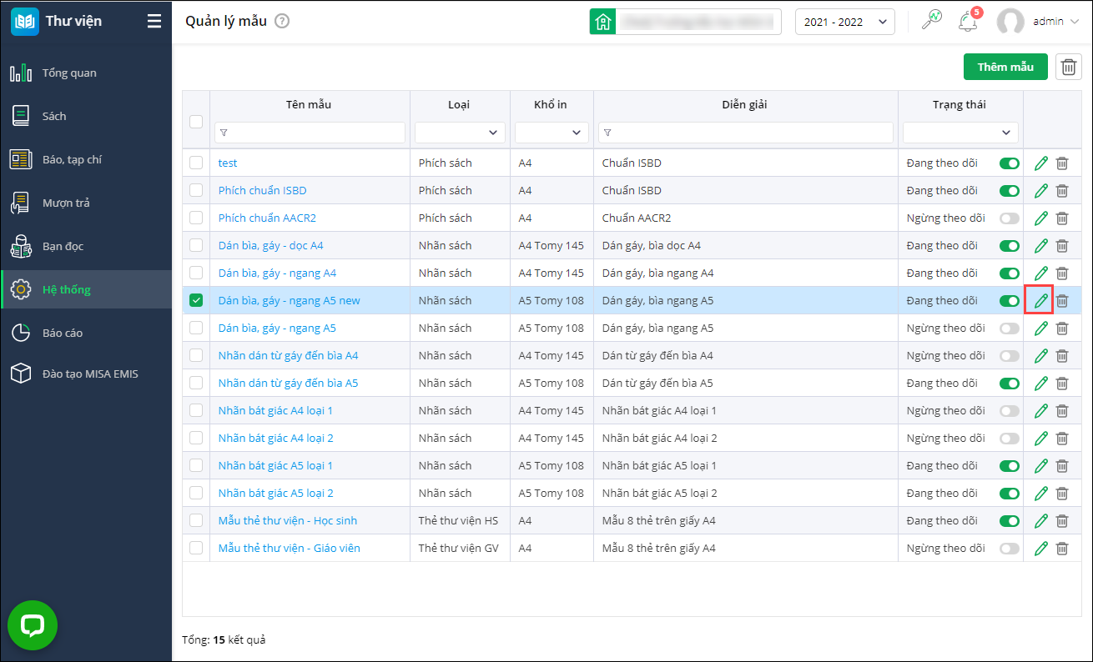Click the 'Tổng: 15 kết quả' summary text
Image resolution: width=1093 pixels, height=662 pixels.
click(224, 640)
